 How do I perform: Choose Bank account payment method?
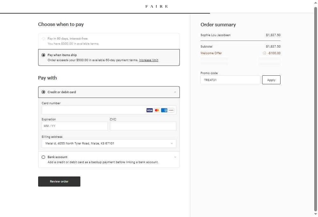pos(44,157)
